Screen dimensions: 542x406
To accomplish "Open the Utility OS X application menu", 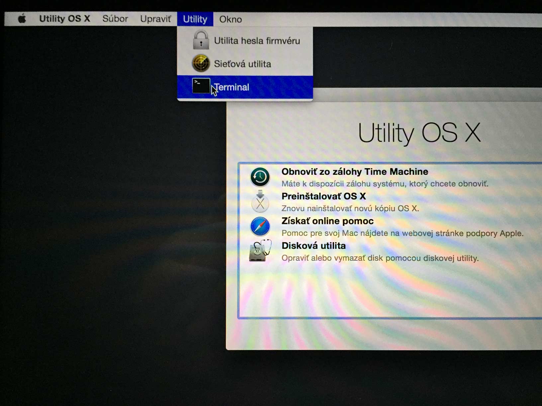I will (65, 19).
